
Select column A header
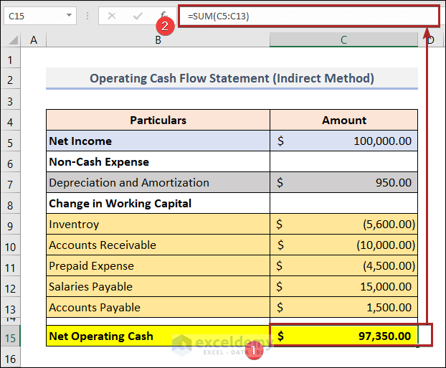(x=34, y=40)
